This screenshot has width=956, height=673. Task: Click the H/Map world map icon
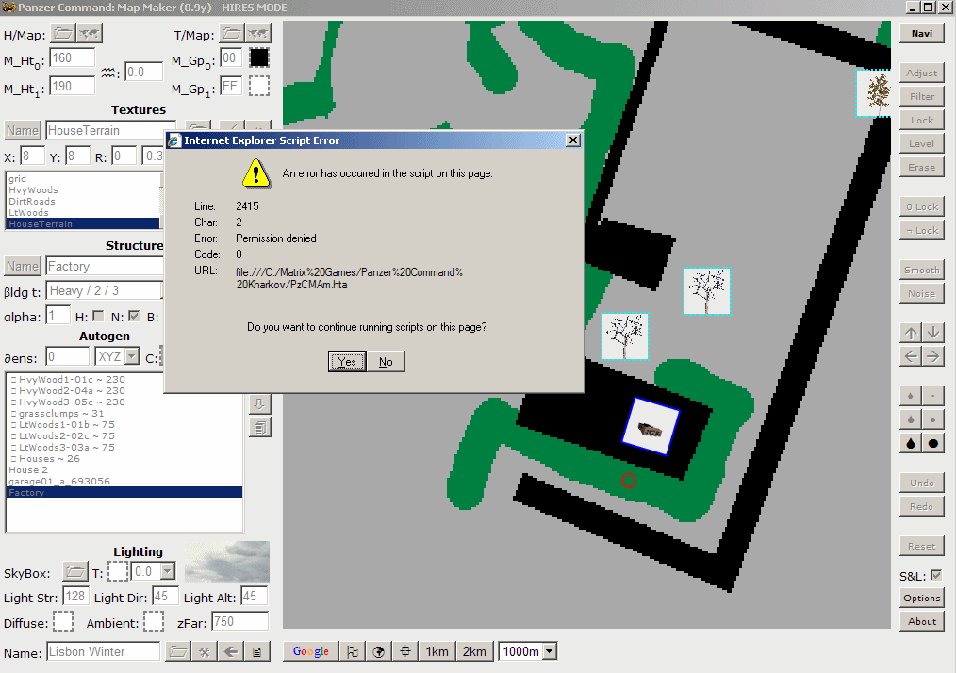tap(89, 34)
